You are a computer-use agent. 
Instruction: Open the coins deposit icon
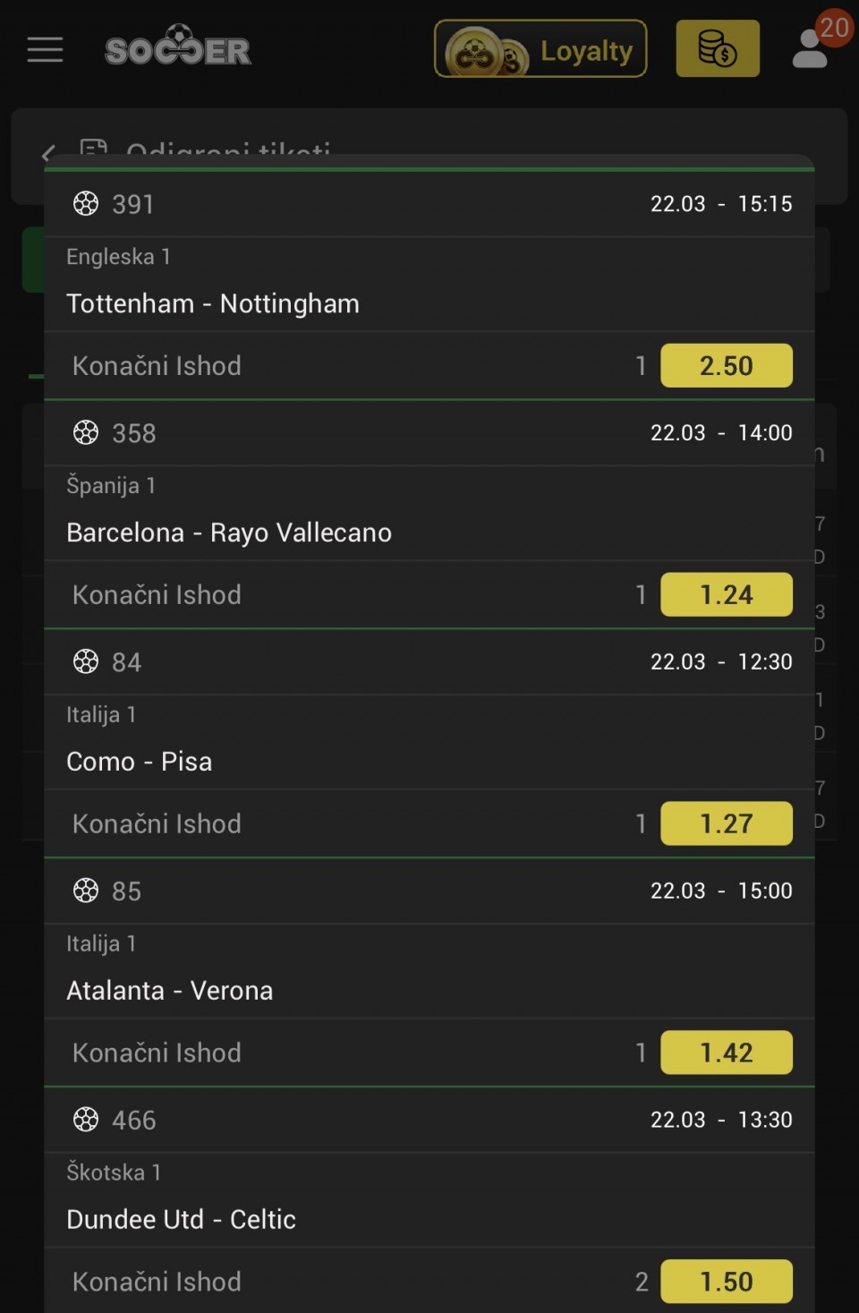[x=717, y=49]
